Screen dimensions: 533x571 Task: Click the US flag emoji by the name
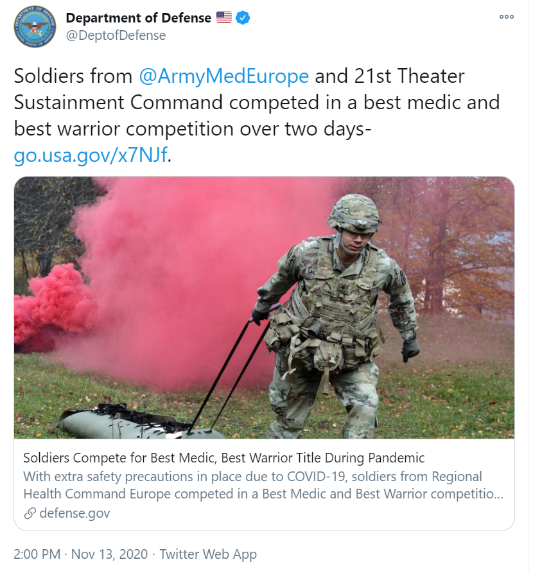click(224, 17)
